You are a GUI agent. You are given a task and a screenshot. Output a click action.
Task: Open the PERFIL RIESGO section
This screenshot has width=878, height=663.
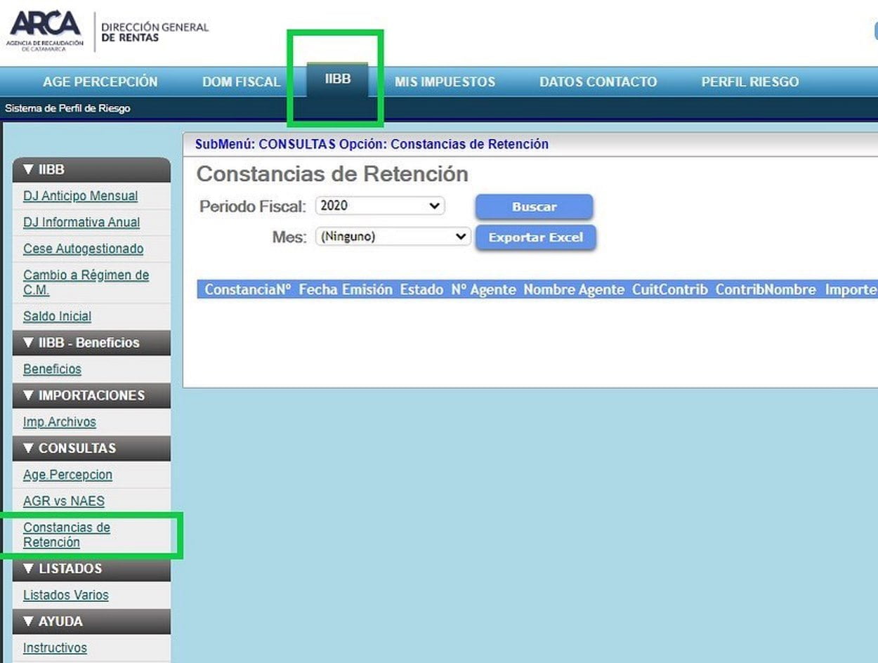pos(749,81)
